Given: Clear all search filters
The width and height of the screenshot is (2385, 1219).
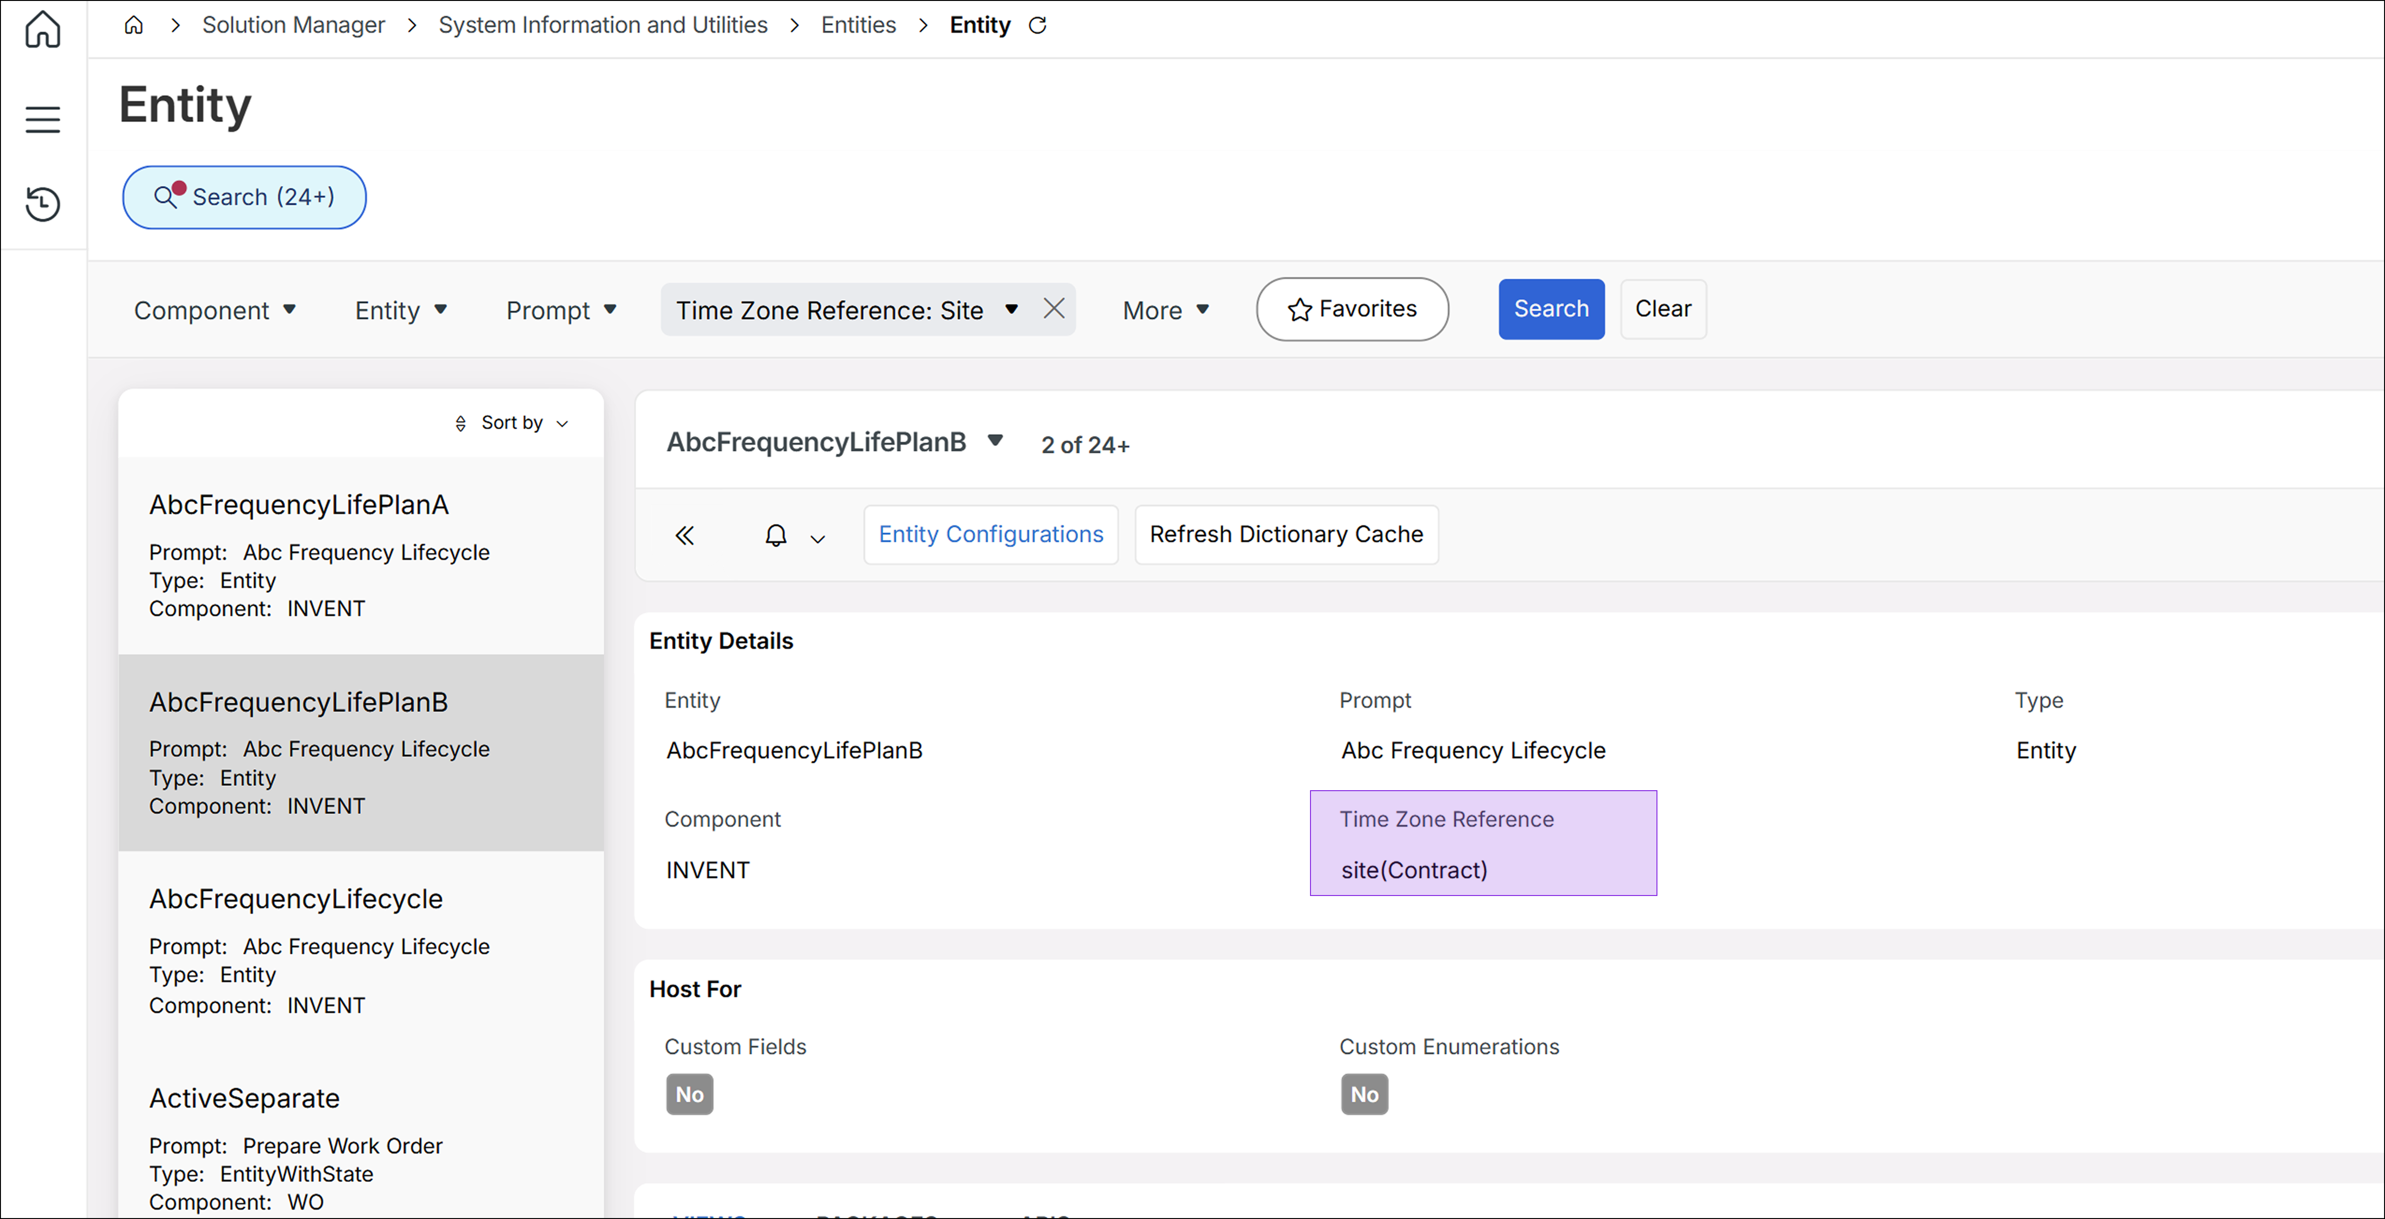Looking at the screenshot, I should point(1663,309).
